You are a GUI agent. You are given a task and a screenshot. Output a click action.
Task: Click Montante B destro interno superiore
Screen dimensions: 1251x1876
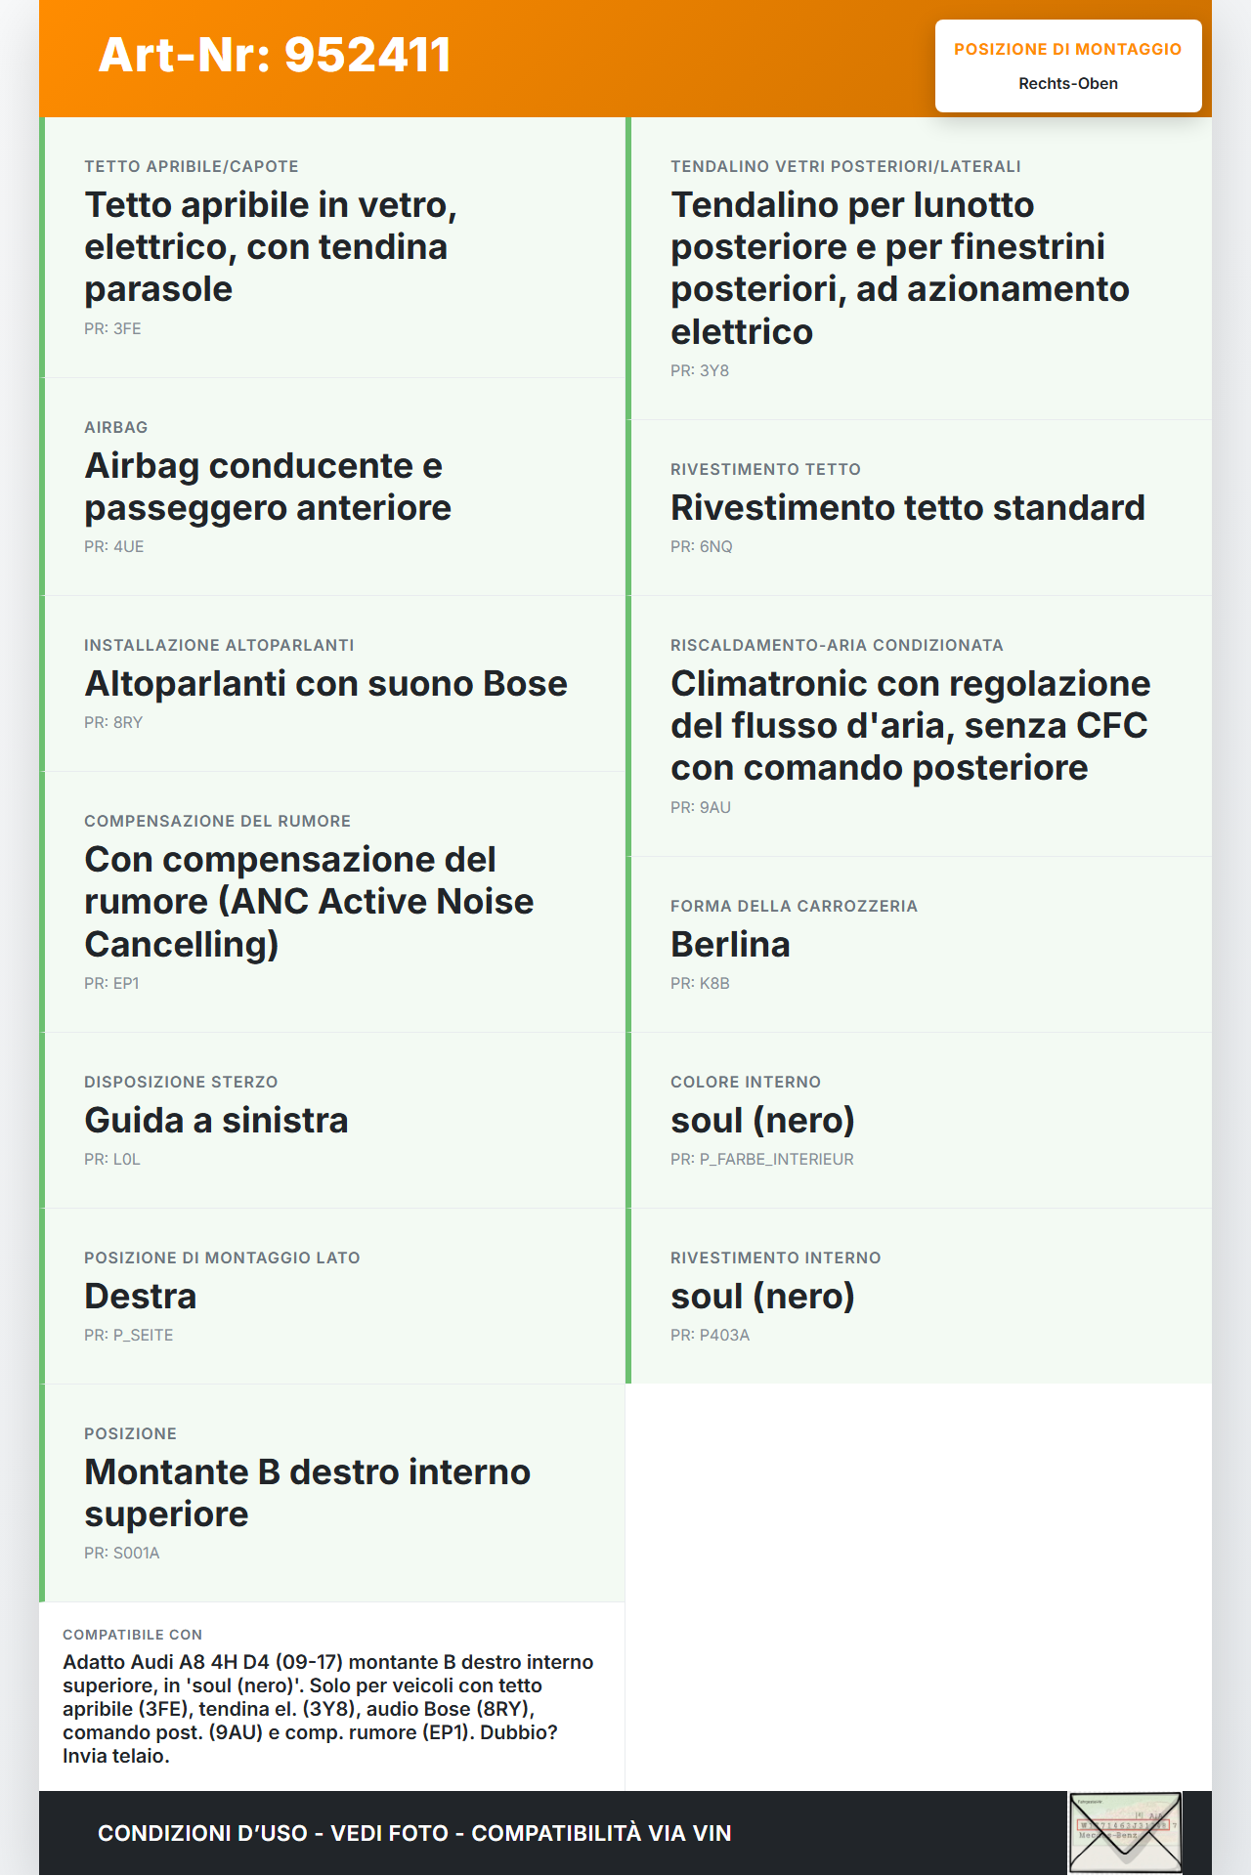tap(307, 1493)
